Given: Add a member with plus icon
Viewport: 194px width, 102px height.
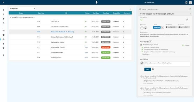Looking at the screenshot, I should coord(142,28).
